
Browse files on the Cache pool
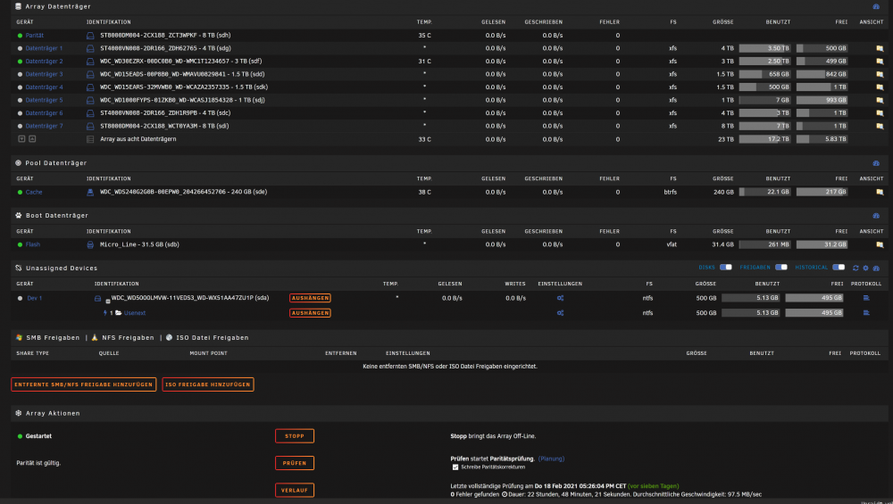click(880, 193)
